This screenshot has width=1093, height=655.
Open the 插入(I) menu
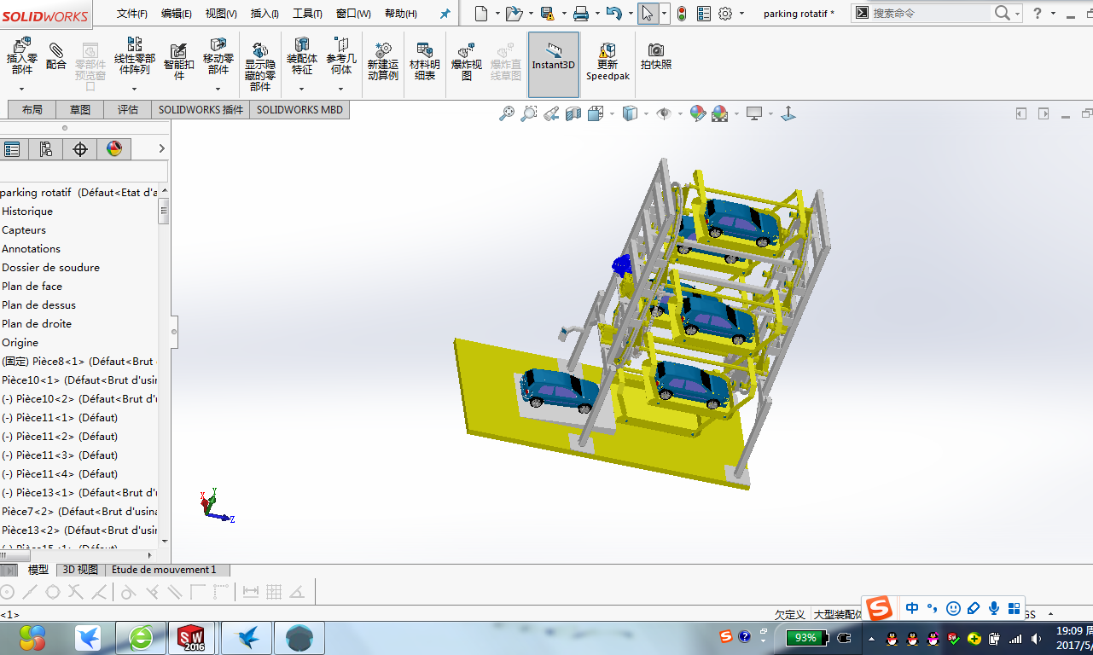[265, 14]
